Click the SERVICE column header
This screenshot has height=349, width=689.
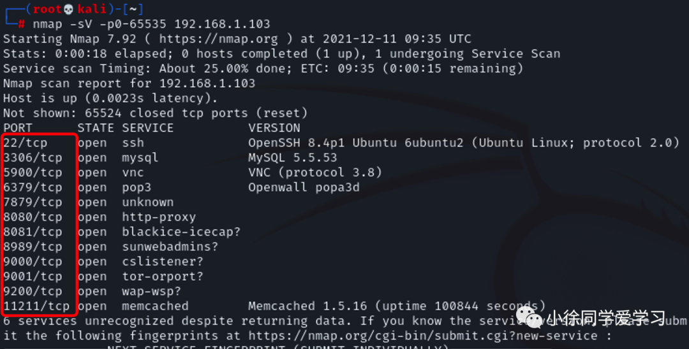[x=148, y=128]
